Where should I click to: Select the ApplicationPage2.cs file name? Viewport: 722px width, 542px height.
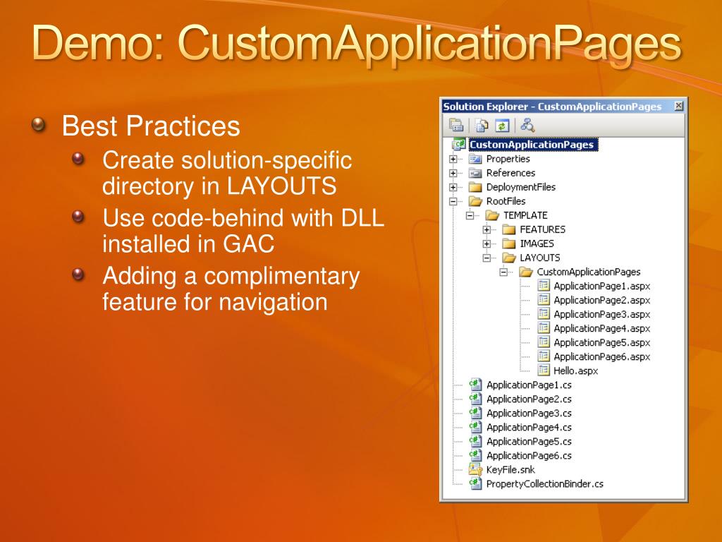point(529,399)
